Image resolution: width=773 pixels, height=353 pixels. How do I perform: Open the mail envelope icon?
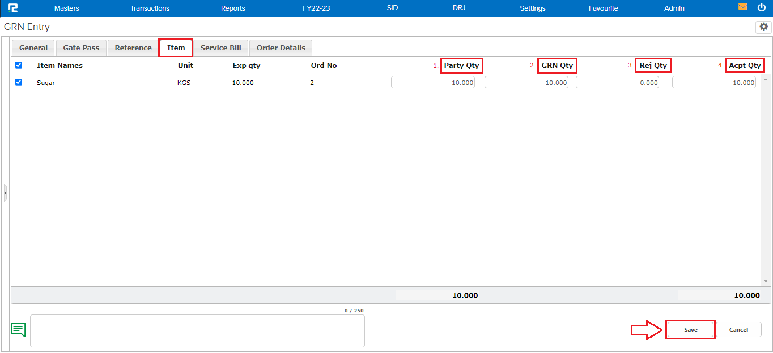click(743, 7)
